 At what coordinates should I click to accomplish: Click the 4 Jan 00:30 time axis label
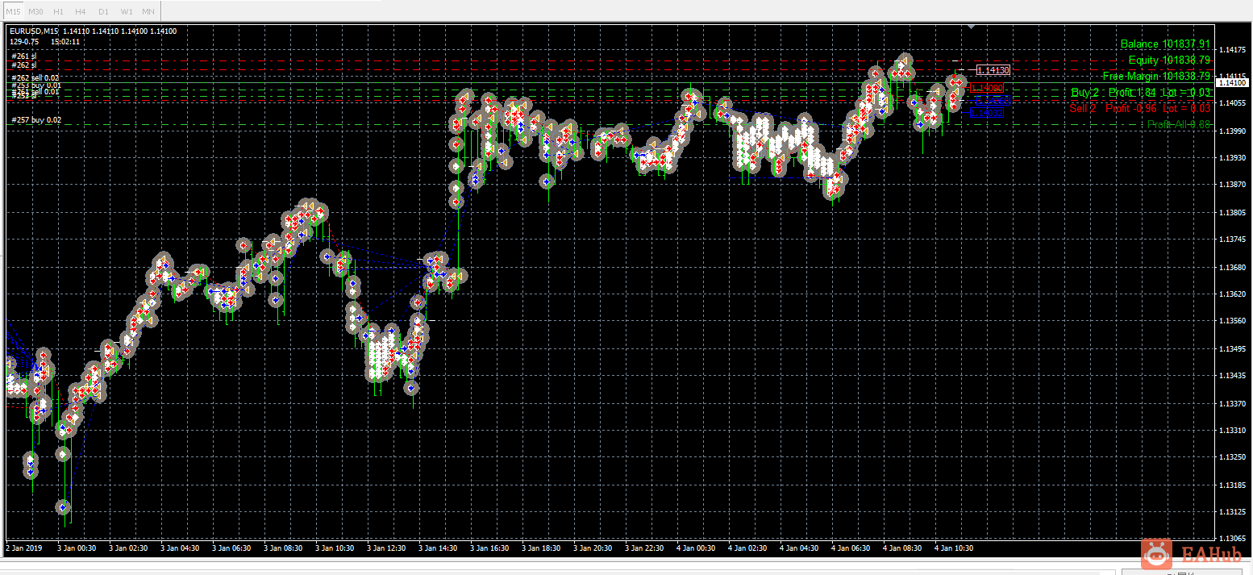tap(696, 548)
